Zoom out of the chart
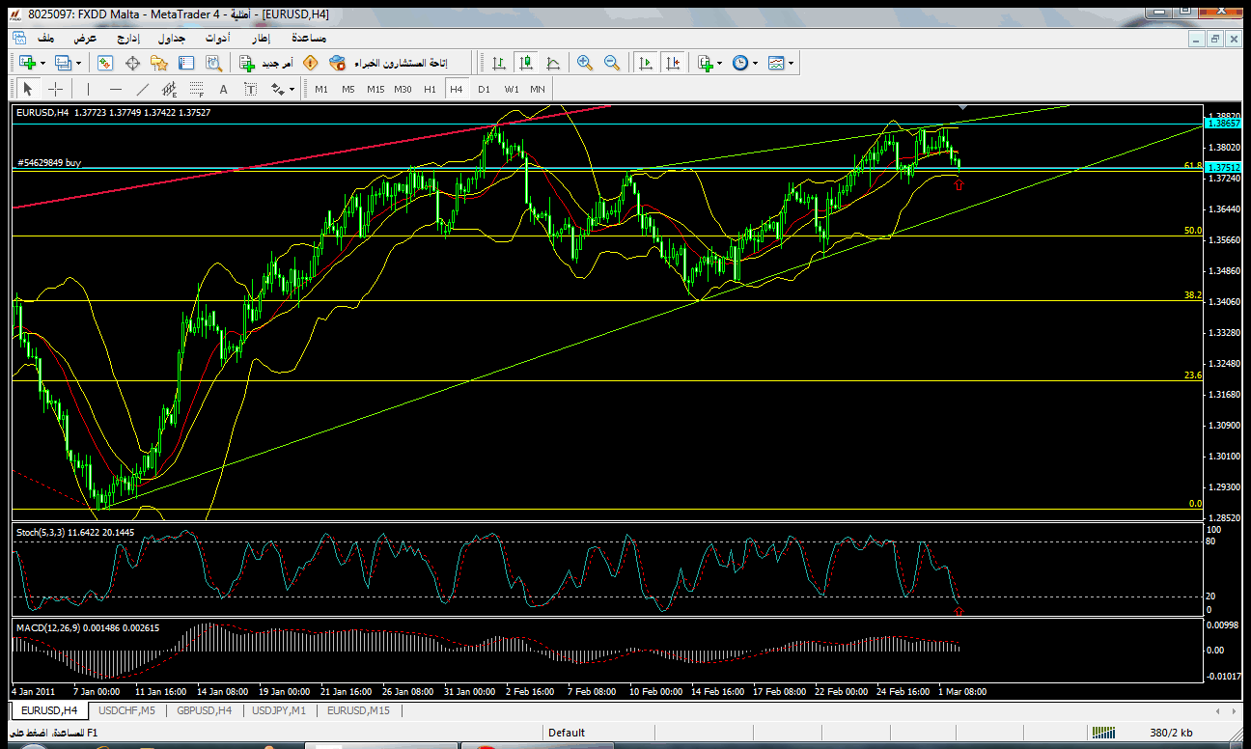Viewport: 1251px width, 749px height. (612, 63)
